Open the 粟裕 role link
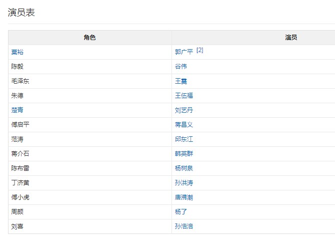Image resolution: width=335 pixels, height=242 pixels. click(x=17, y=52)
